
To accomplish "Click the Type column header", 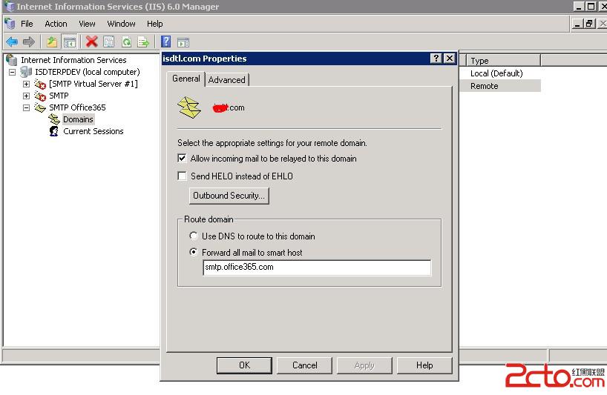I will [503, 61].
